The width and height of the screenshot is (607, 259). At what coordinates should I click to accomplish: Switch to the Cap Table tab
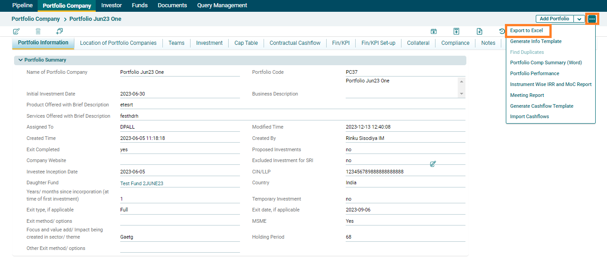(x=246, y=43)
